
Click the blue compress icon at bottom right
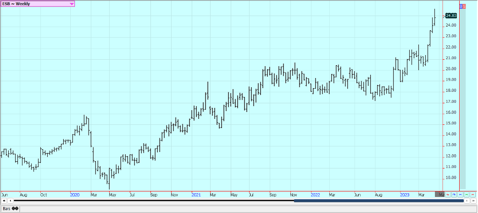[460, 195]
